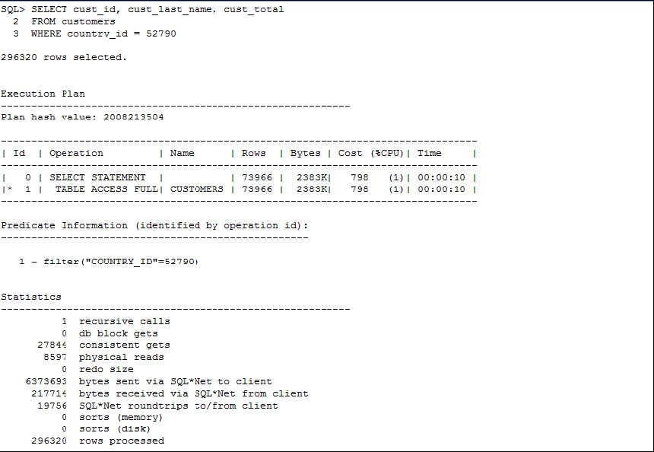
Task: Click the filter COUNTRY_ID predicate line
Action: [109, 262]
